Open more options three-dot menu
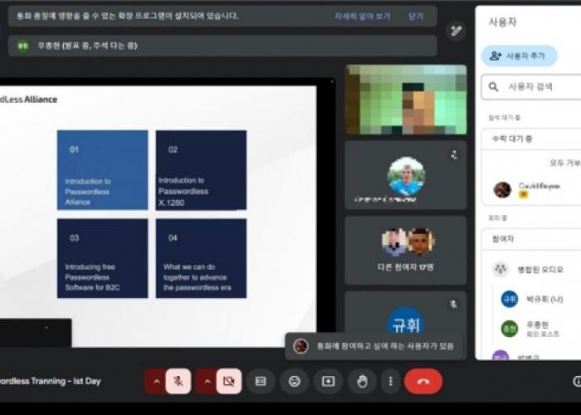581x415 pixels. [390, 381]
